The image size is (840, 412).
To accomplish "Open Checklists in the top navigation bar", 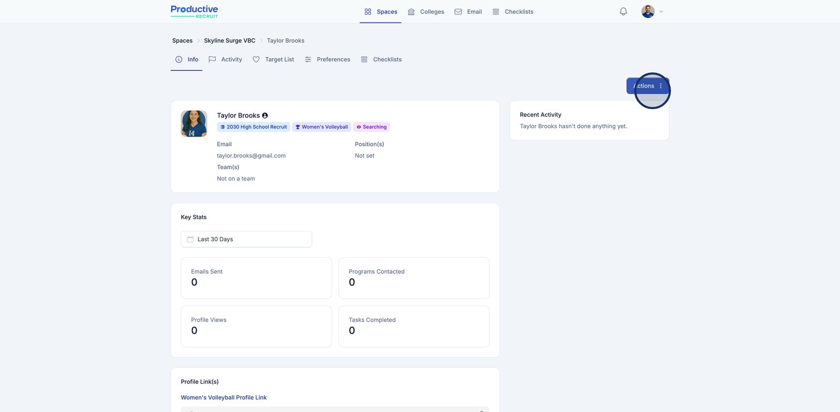I will click(513, 12).
